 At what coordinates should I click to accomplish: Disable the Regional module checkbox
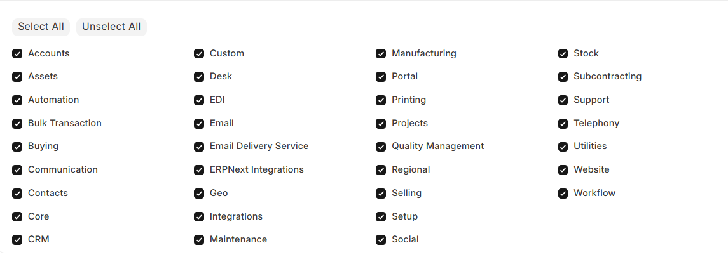pyautogui.click(x=381, y=170)
